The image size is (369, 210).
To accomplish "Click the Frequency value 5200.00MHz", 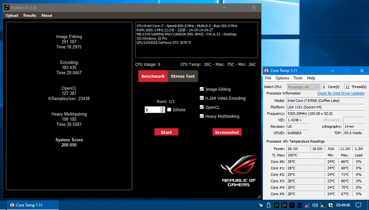I will tap(326, 114).
